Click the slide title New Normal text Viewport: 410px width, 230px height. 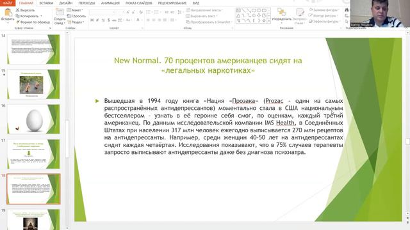pyautogui.click(x=208, y=65)
